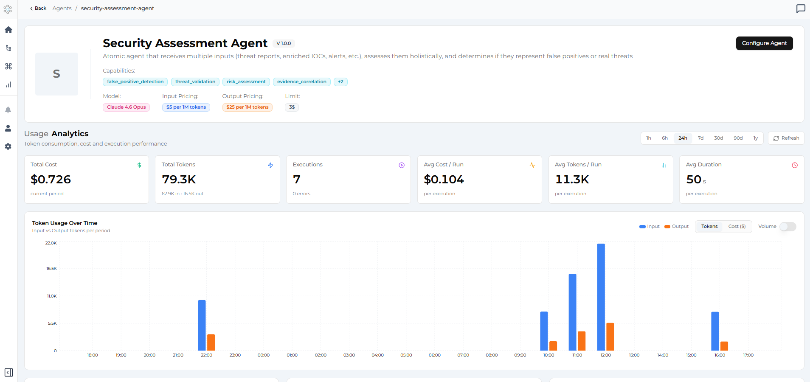The width and height of the screenshot is (810, 382).
Task: Open the user profile sidebar icon
Action: [x=8, y=128]
